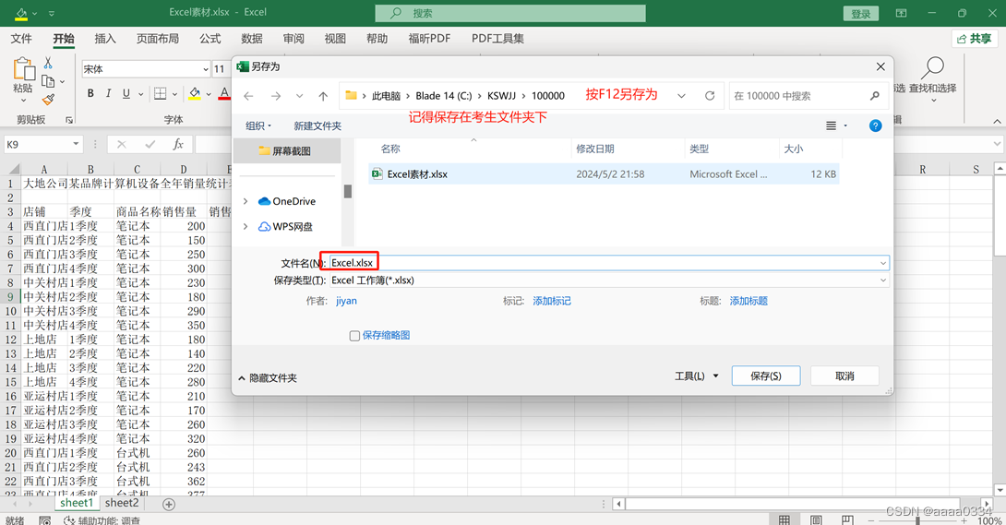Click the 取消 button
The height and width of the screenshot is (525, 1006).
point(844,376)
